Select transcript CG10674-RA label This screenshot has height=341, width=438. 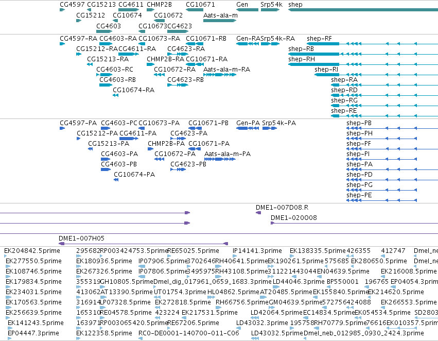133,90
